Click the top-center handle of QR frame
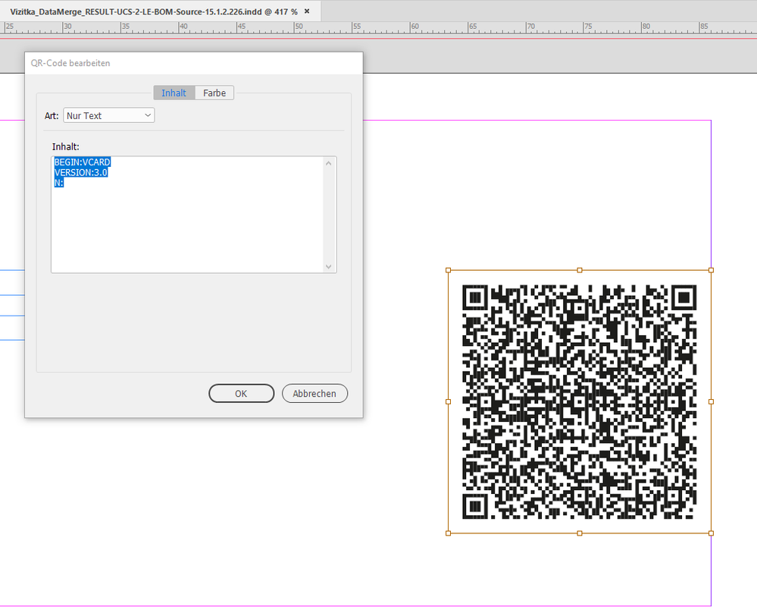Image resolution: width=757 pixels, height=616 pixels. click(x=580, y=270)
